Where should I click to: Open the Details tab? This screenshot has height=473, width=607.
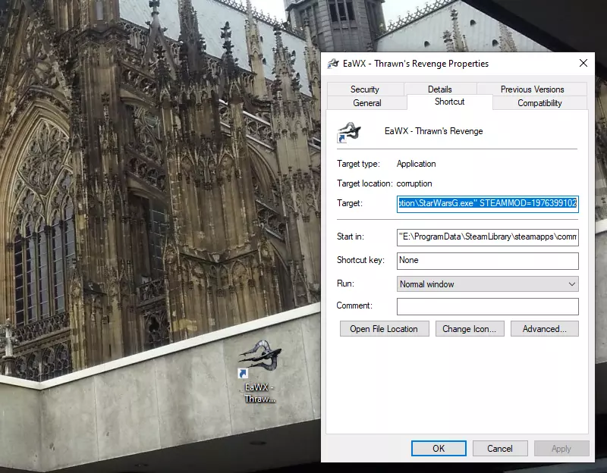pyautogui.click(x=439, y=89)
